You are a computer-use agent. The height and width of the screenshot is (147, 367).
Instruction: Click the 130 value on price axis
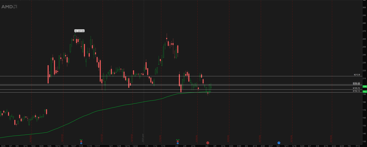(364, 142)
